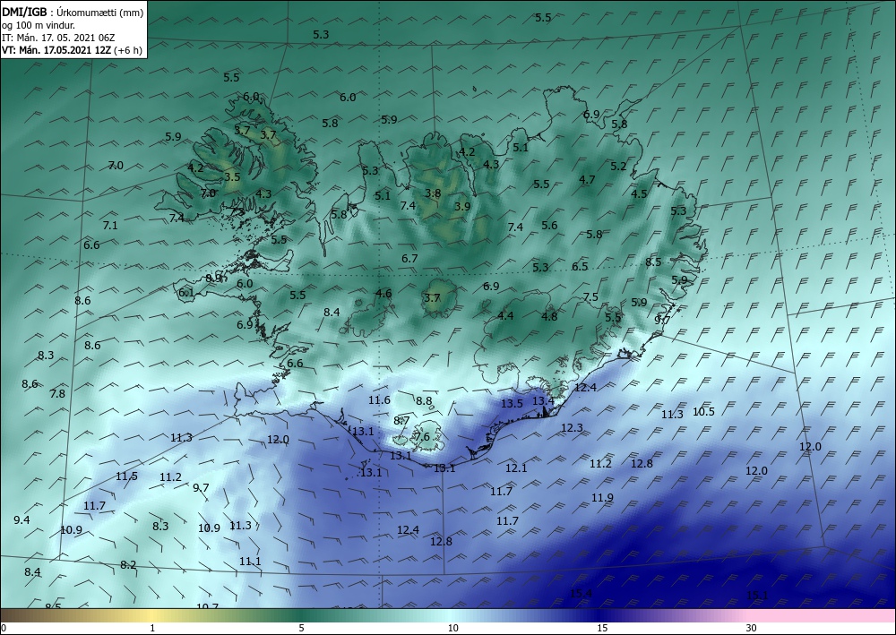Click the 4.6 value label

pos(383,294)
